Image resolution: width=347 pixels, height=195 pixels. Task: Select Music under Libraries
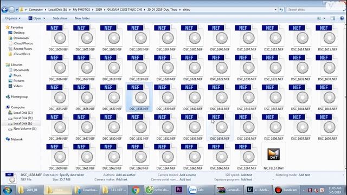point(17,75)
